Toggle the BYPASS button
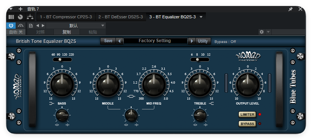This screenshot has height=140, width=312. 247,124
